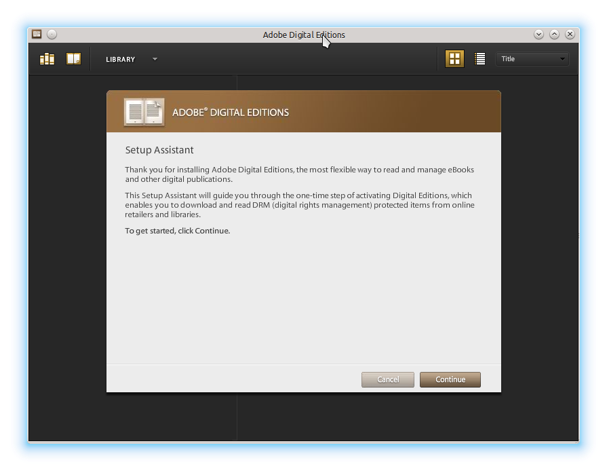607x471 pixels.
Task: Open the Title sort dropdown
Action: click(x=532, y=59)
